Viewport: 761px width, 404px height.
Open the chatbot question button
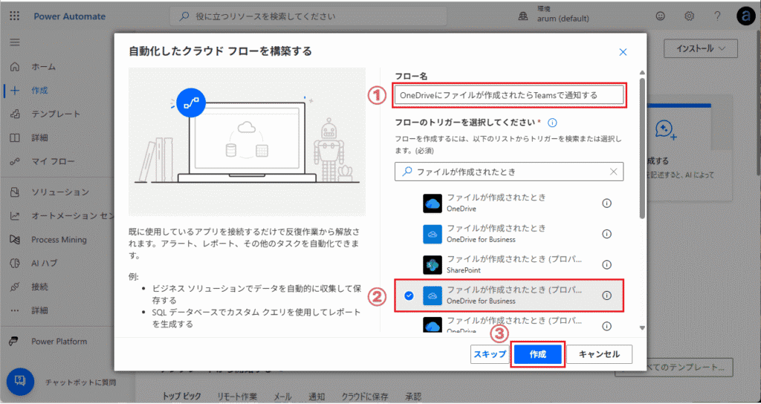click(20, 382)
